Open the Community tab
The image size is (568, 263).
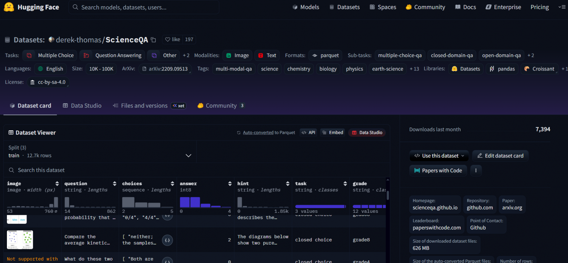pyautogui.click(x=221, y=105)
